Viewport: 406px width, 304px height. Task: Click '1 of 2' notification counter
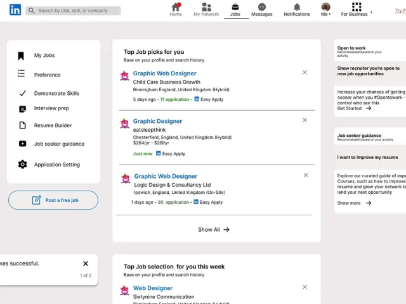click(x=86, y=275)
